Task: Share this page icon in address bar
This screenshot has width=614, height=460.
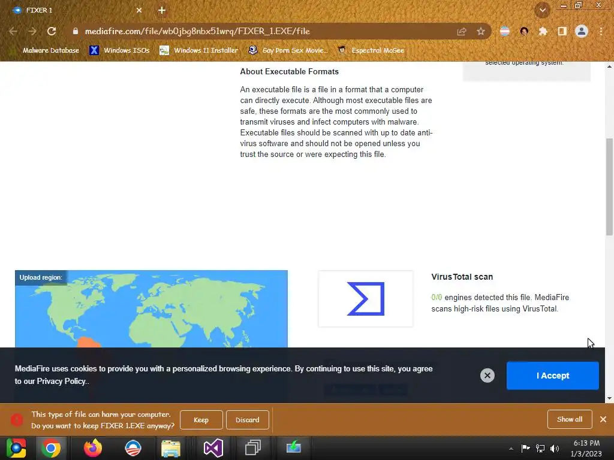Action: click(x=462, y=31)
